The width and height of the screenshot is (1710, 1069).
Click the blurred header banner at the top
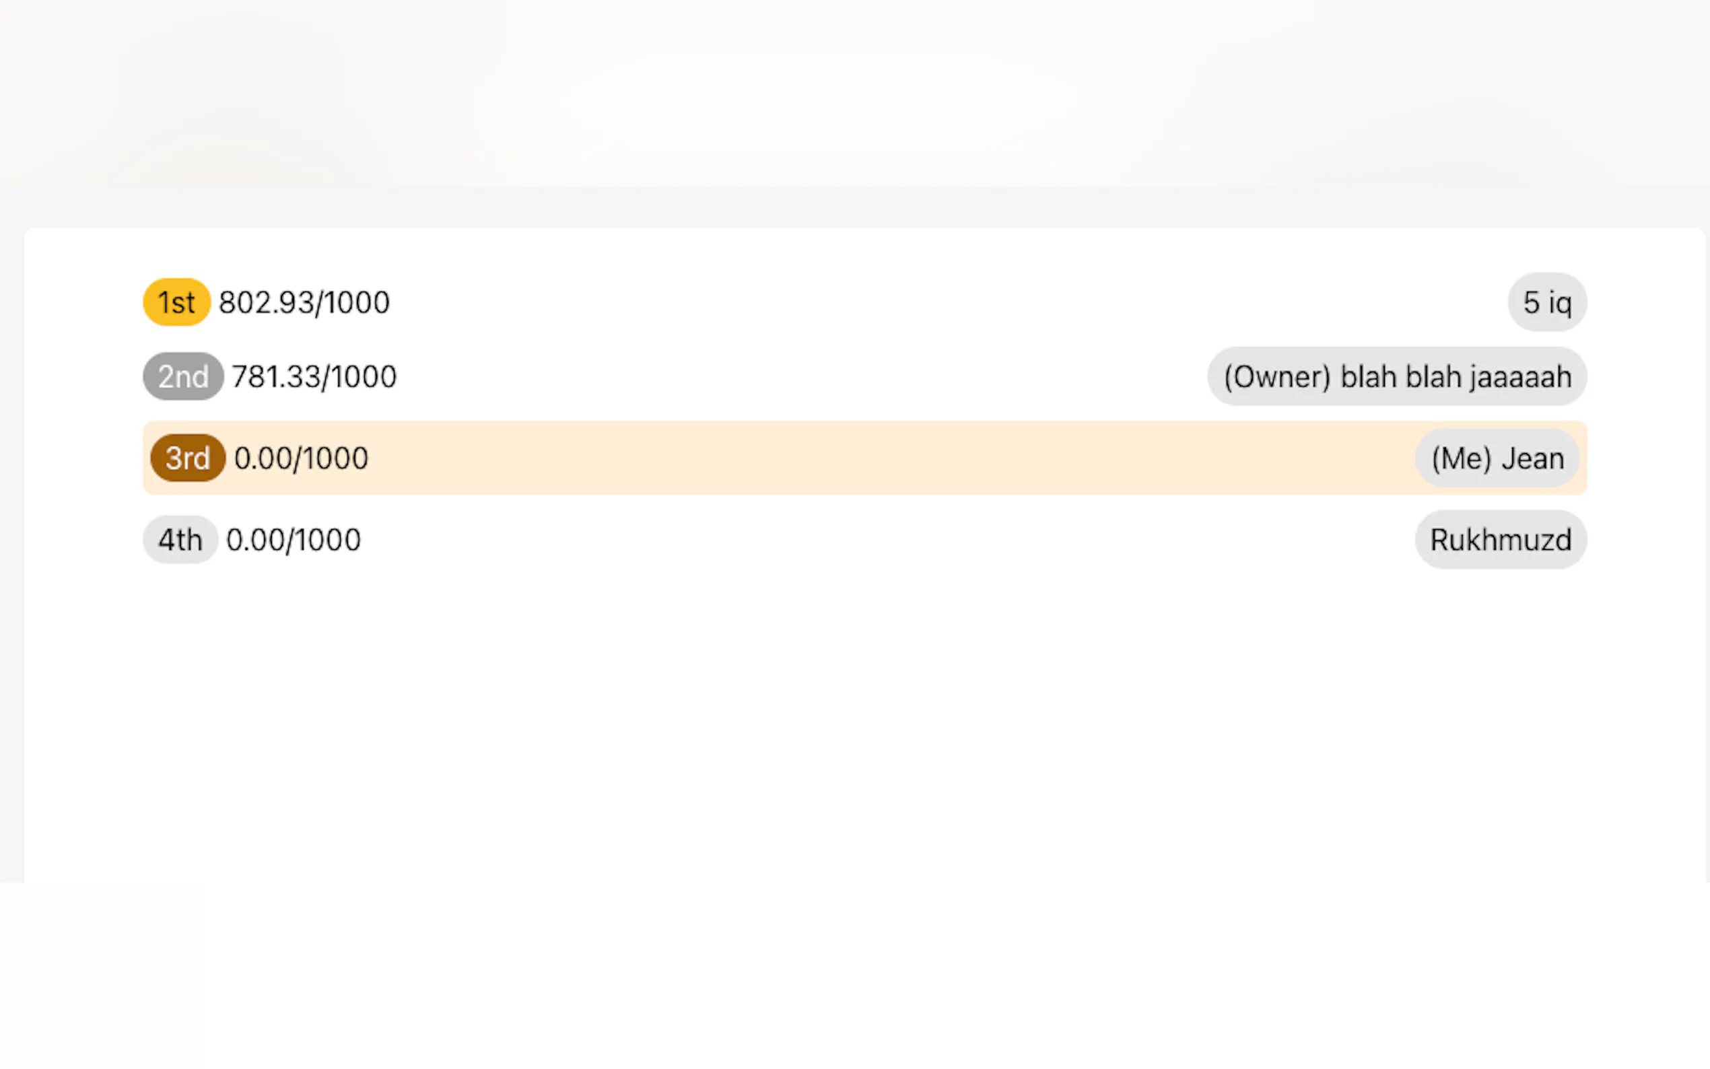(848, 92)
